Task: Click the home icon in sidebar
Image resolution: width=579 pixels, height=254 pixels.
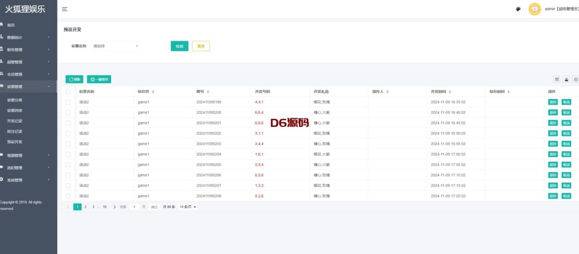Action: (2, 25)
